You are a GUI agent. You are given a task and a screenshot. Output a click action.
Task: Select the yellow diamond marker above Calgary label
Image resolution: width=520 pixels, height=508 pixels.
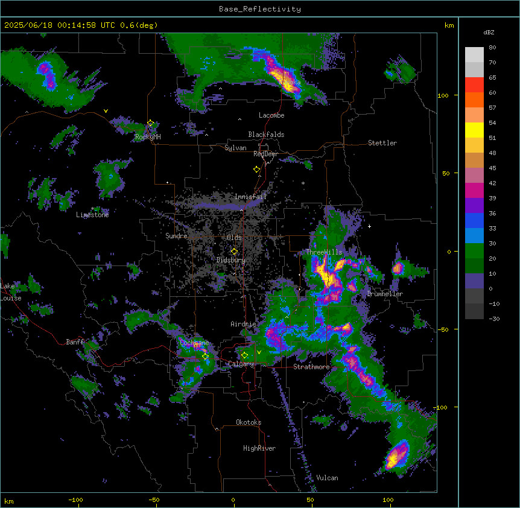tap(244, 355)
